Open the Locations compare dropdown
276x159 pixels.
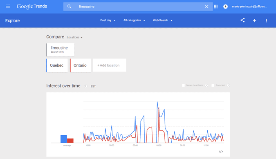coord(74,37)
